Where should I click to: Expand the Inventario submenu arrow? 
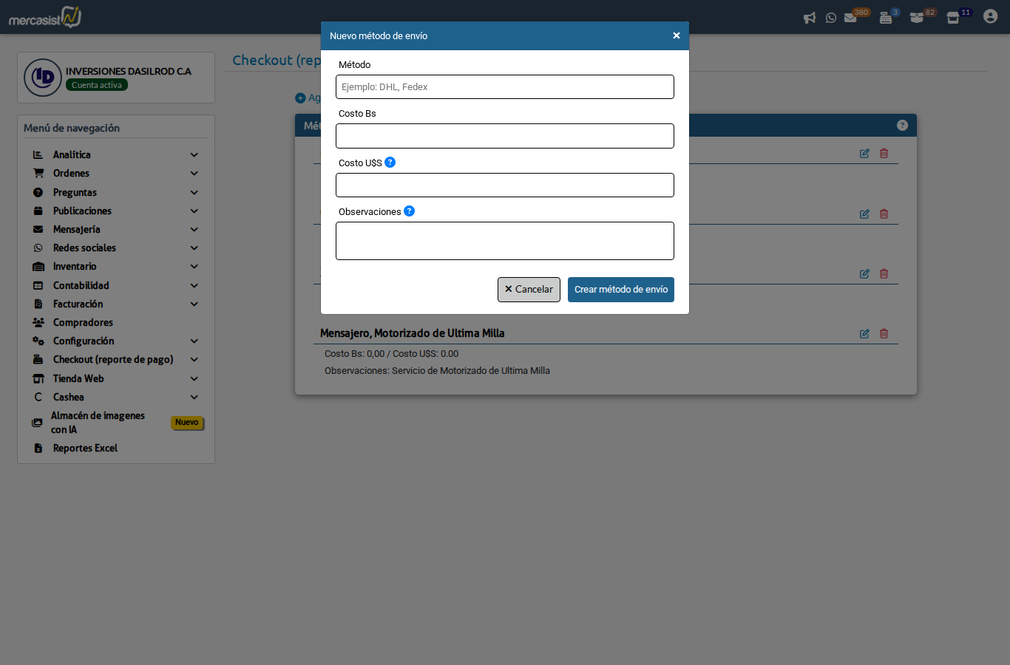[x=194, y=267]
